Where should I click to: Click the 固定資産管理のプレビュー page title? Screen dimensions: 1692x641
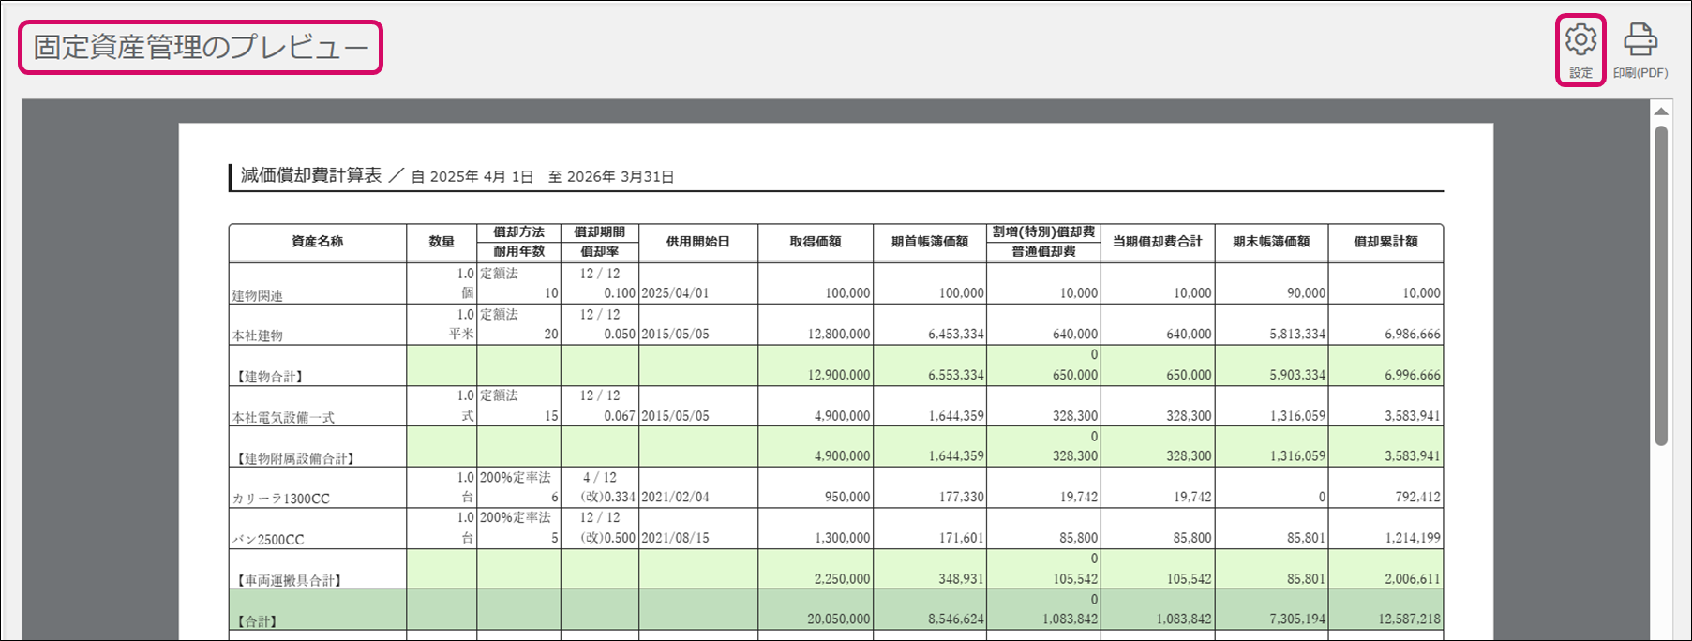coord(201,47)
